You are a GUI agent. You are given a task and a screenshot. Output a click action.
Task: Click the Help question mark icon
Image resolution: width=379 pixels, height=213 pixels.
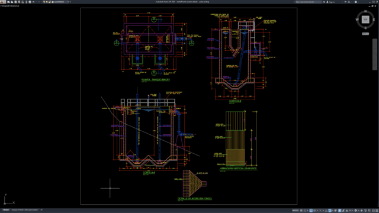tap(356, 2)
